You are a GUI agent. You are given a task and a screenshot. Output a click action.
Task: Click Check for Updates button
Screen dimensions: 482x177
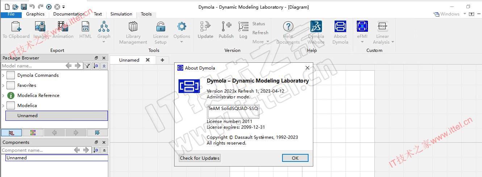pos(200,158)
